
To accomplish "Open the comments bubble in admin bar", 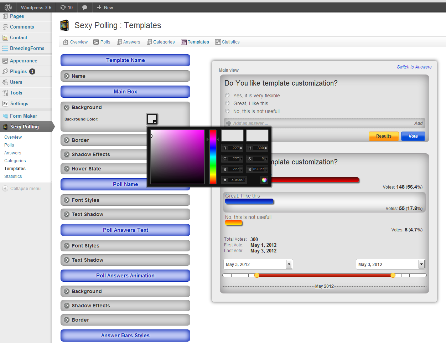I will coord(85,7).
